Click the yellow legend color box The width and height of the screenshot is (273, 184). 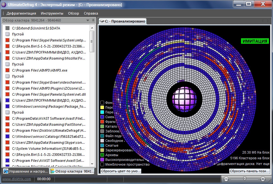tap(102, 107)
